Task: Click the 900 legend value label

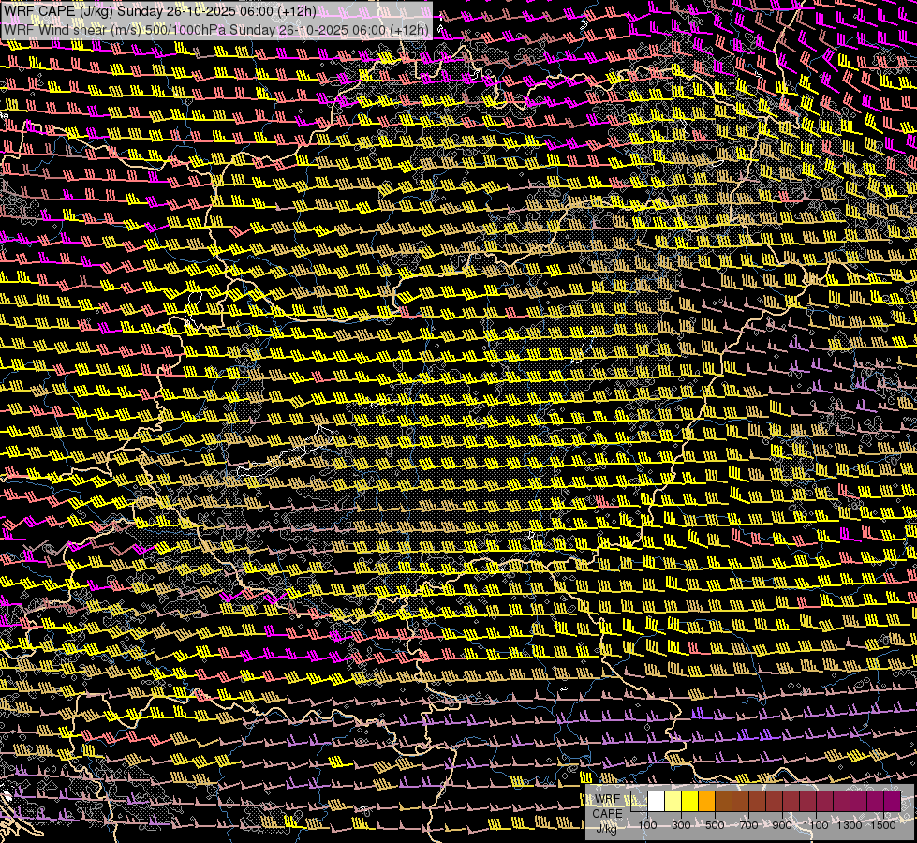Action: click(782, 825)
